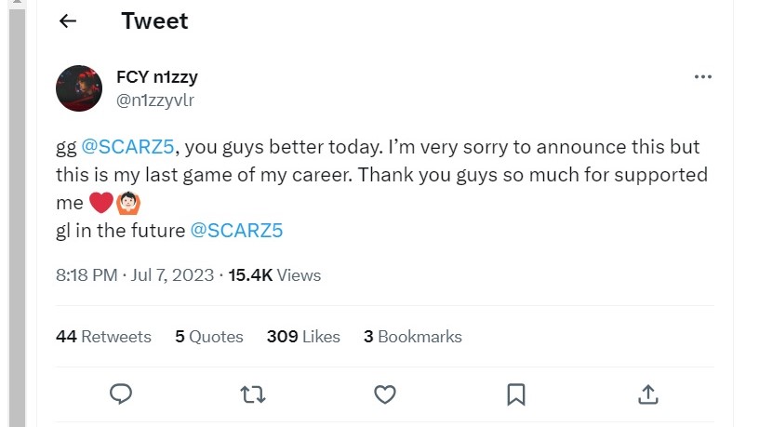Click the 15.4K Views count

[x=274, y=274]
